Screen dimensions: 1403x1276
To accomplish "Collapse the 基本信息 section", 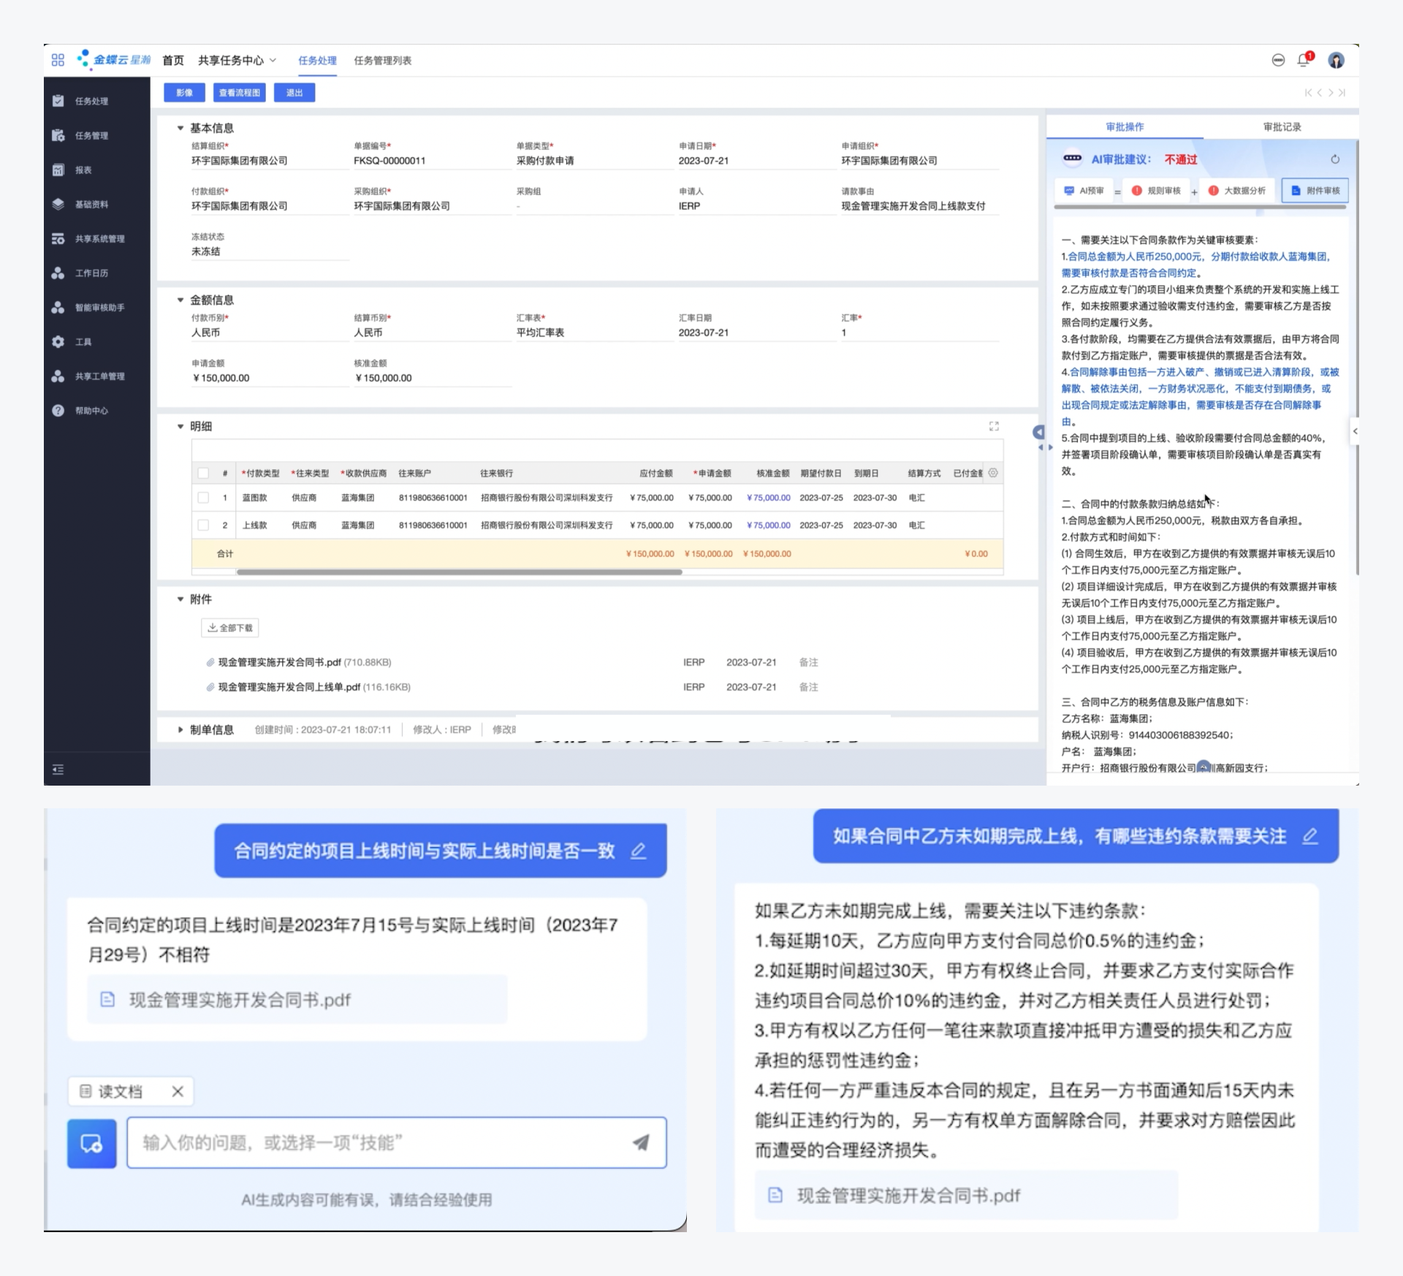I will point(180,128).
